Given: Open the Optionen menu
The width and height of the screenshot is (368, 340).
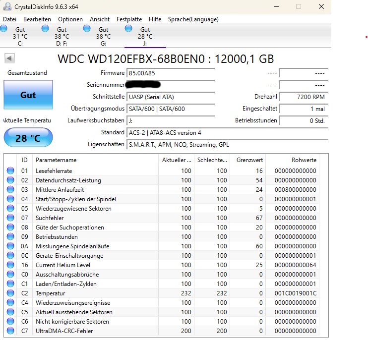Looking at the screenshot, I should point(70,19).
